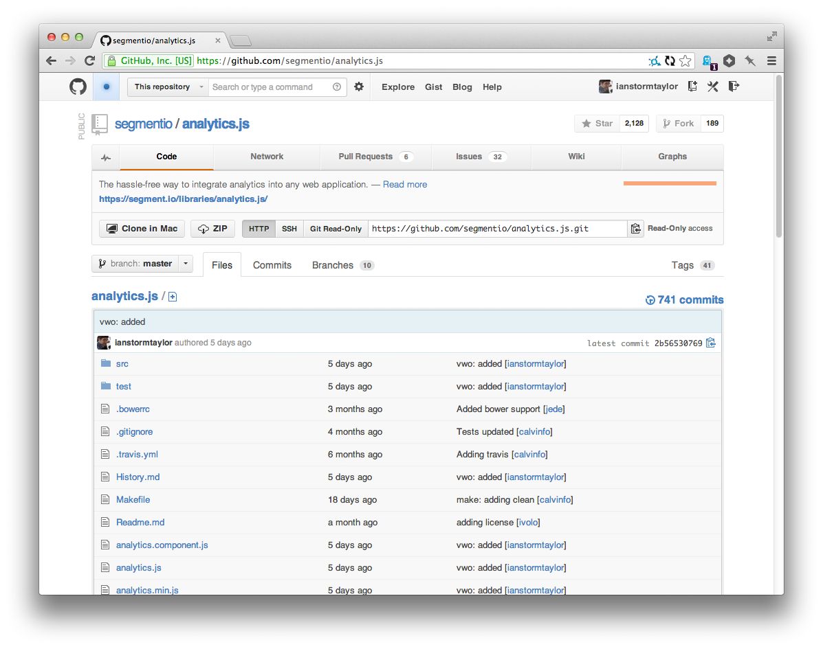The image size is (823, 649).
Task: Download the repository as ZIP
Action: pos(212,229)
